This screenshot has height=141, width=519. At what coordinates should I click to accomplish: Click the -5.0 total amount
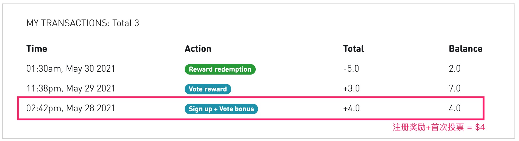pos(351,69)
